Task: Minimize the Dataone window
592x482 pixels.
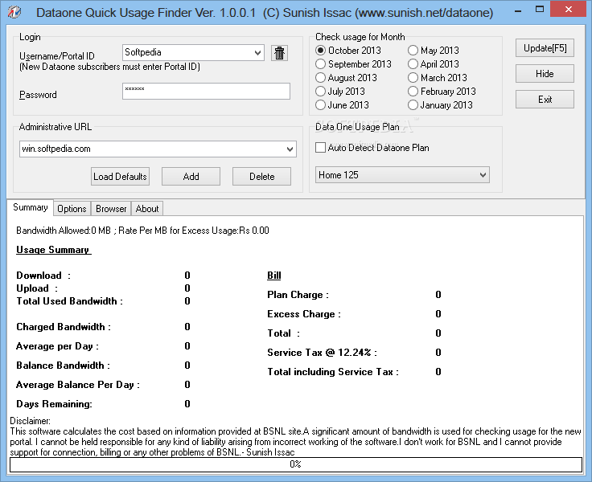Action: click(x=518, y=10)
